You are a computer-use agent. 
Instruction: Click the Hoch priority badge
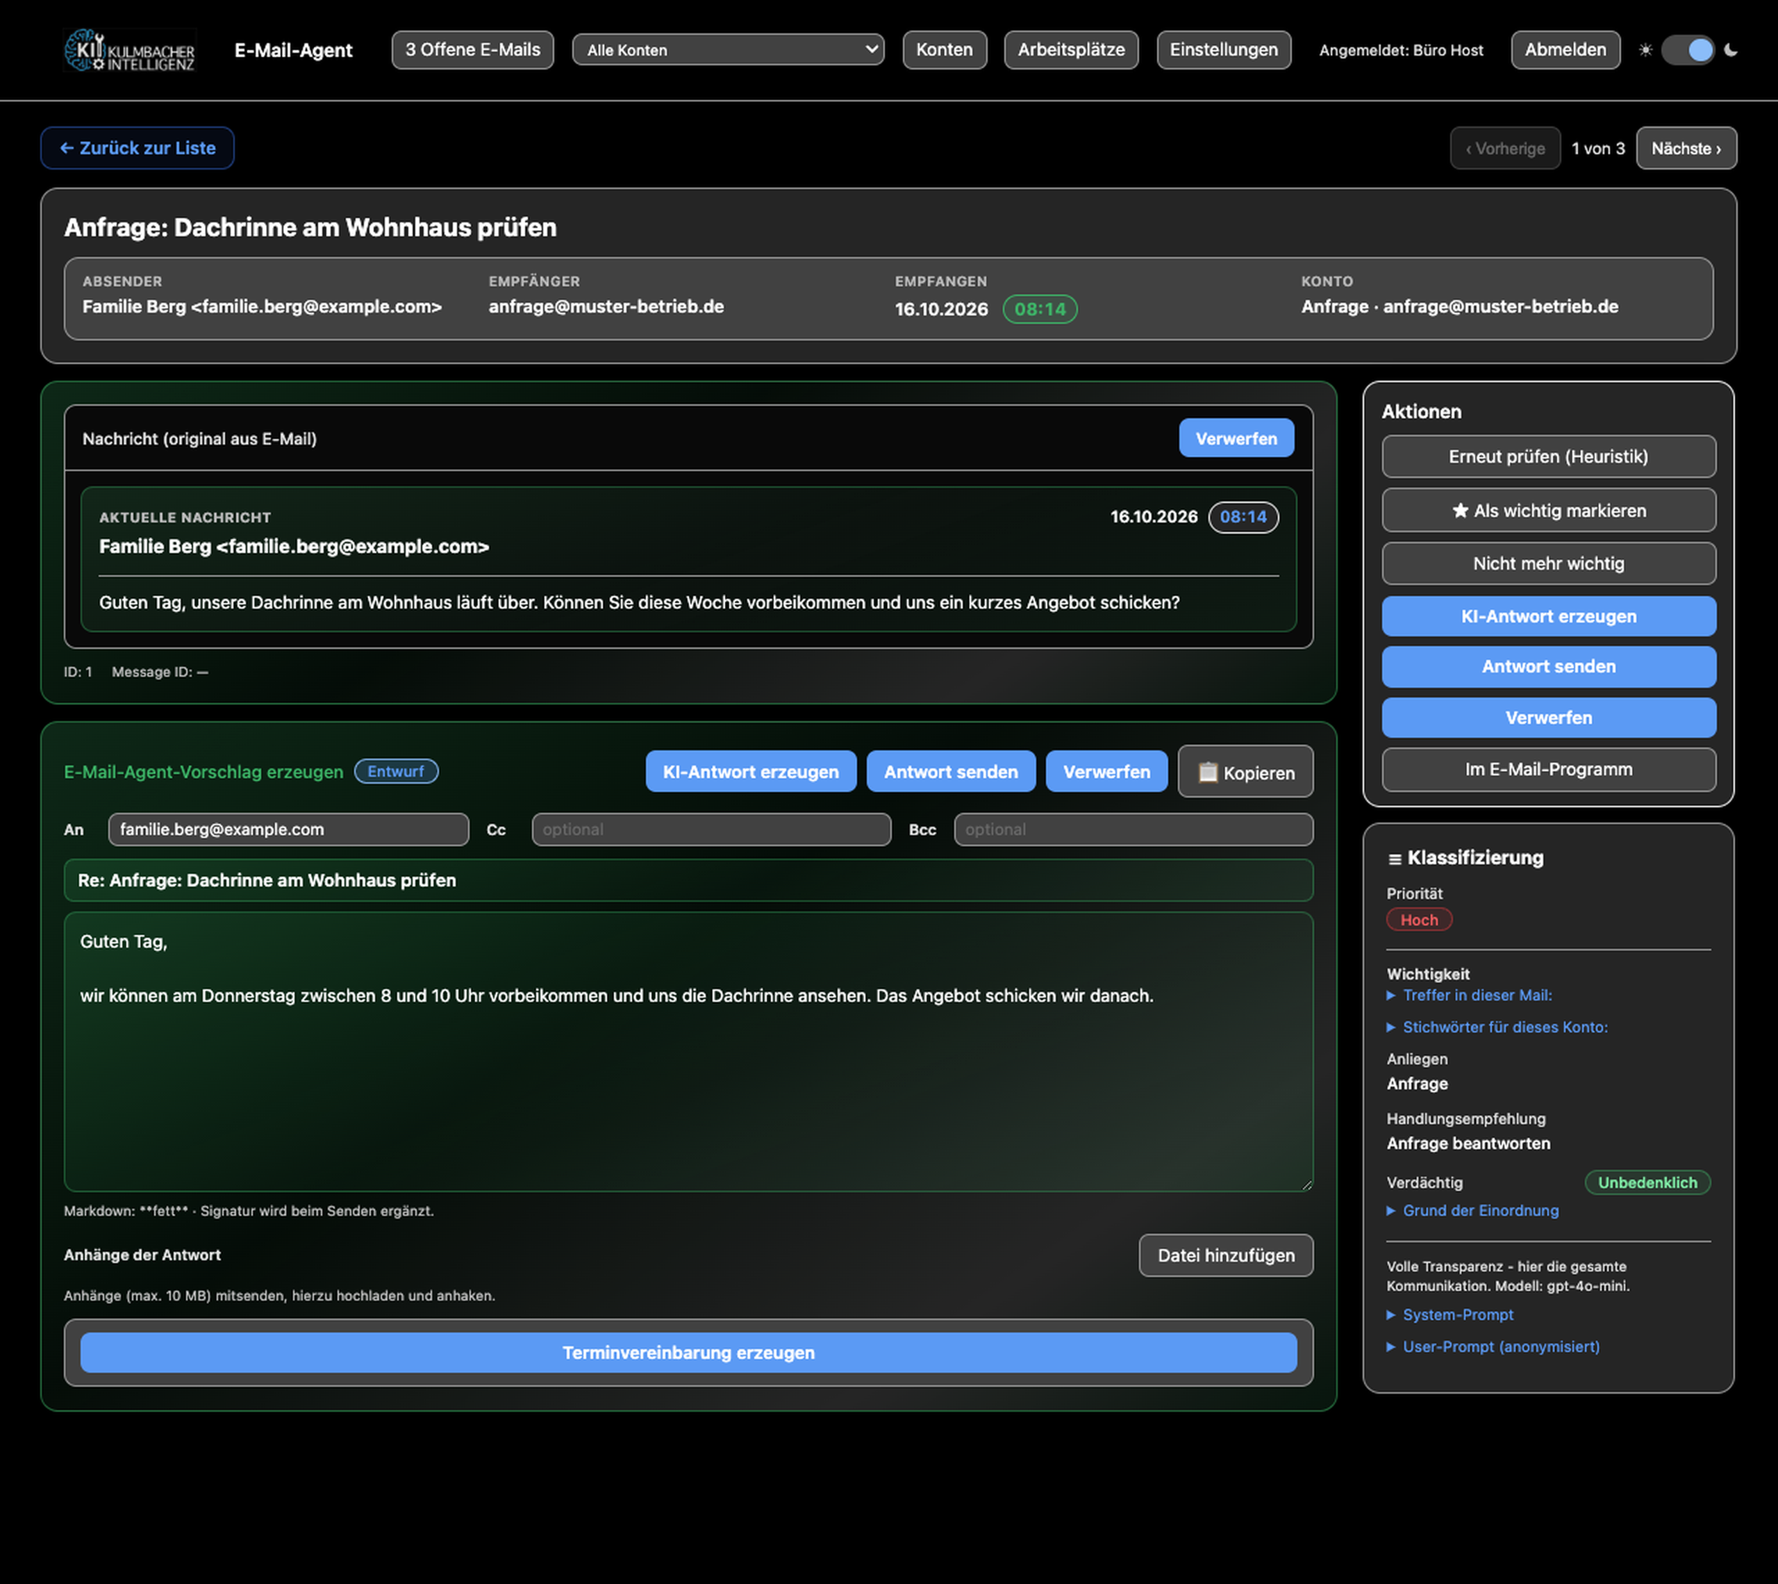pyautogui.click(x=1419, y=920)
